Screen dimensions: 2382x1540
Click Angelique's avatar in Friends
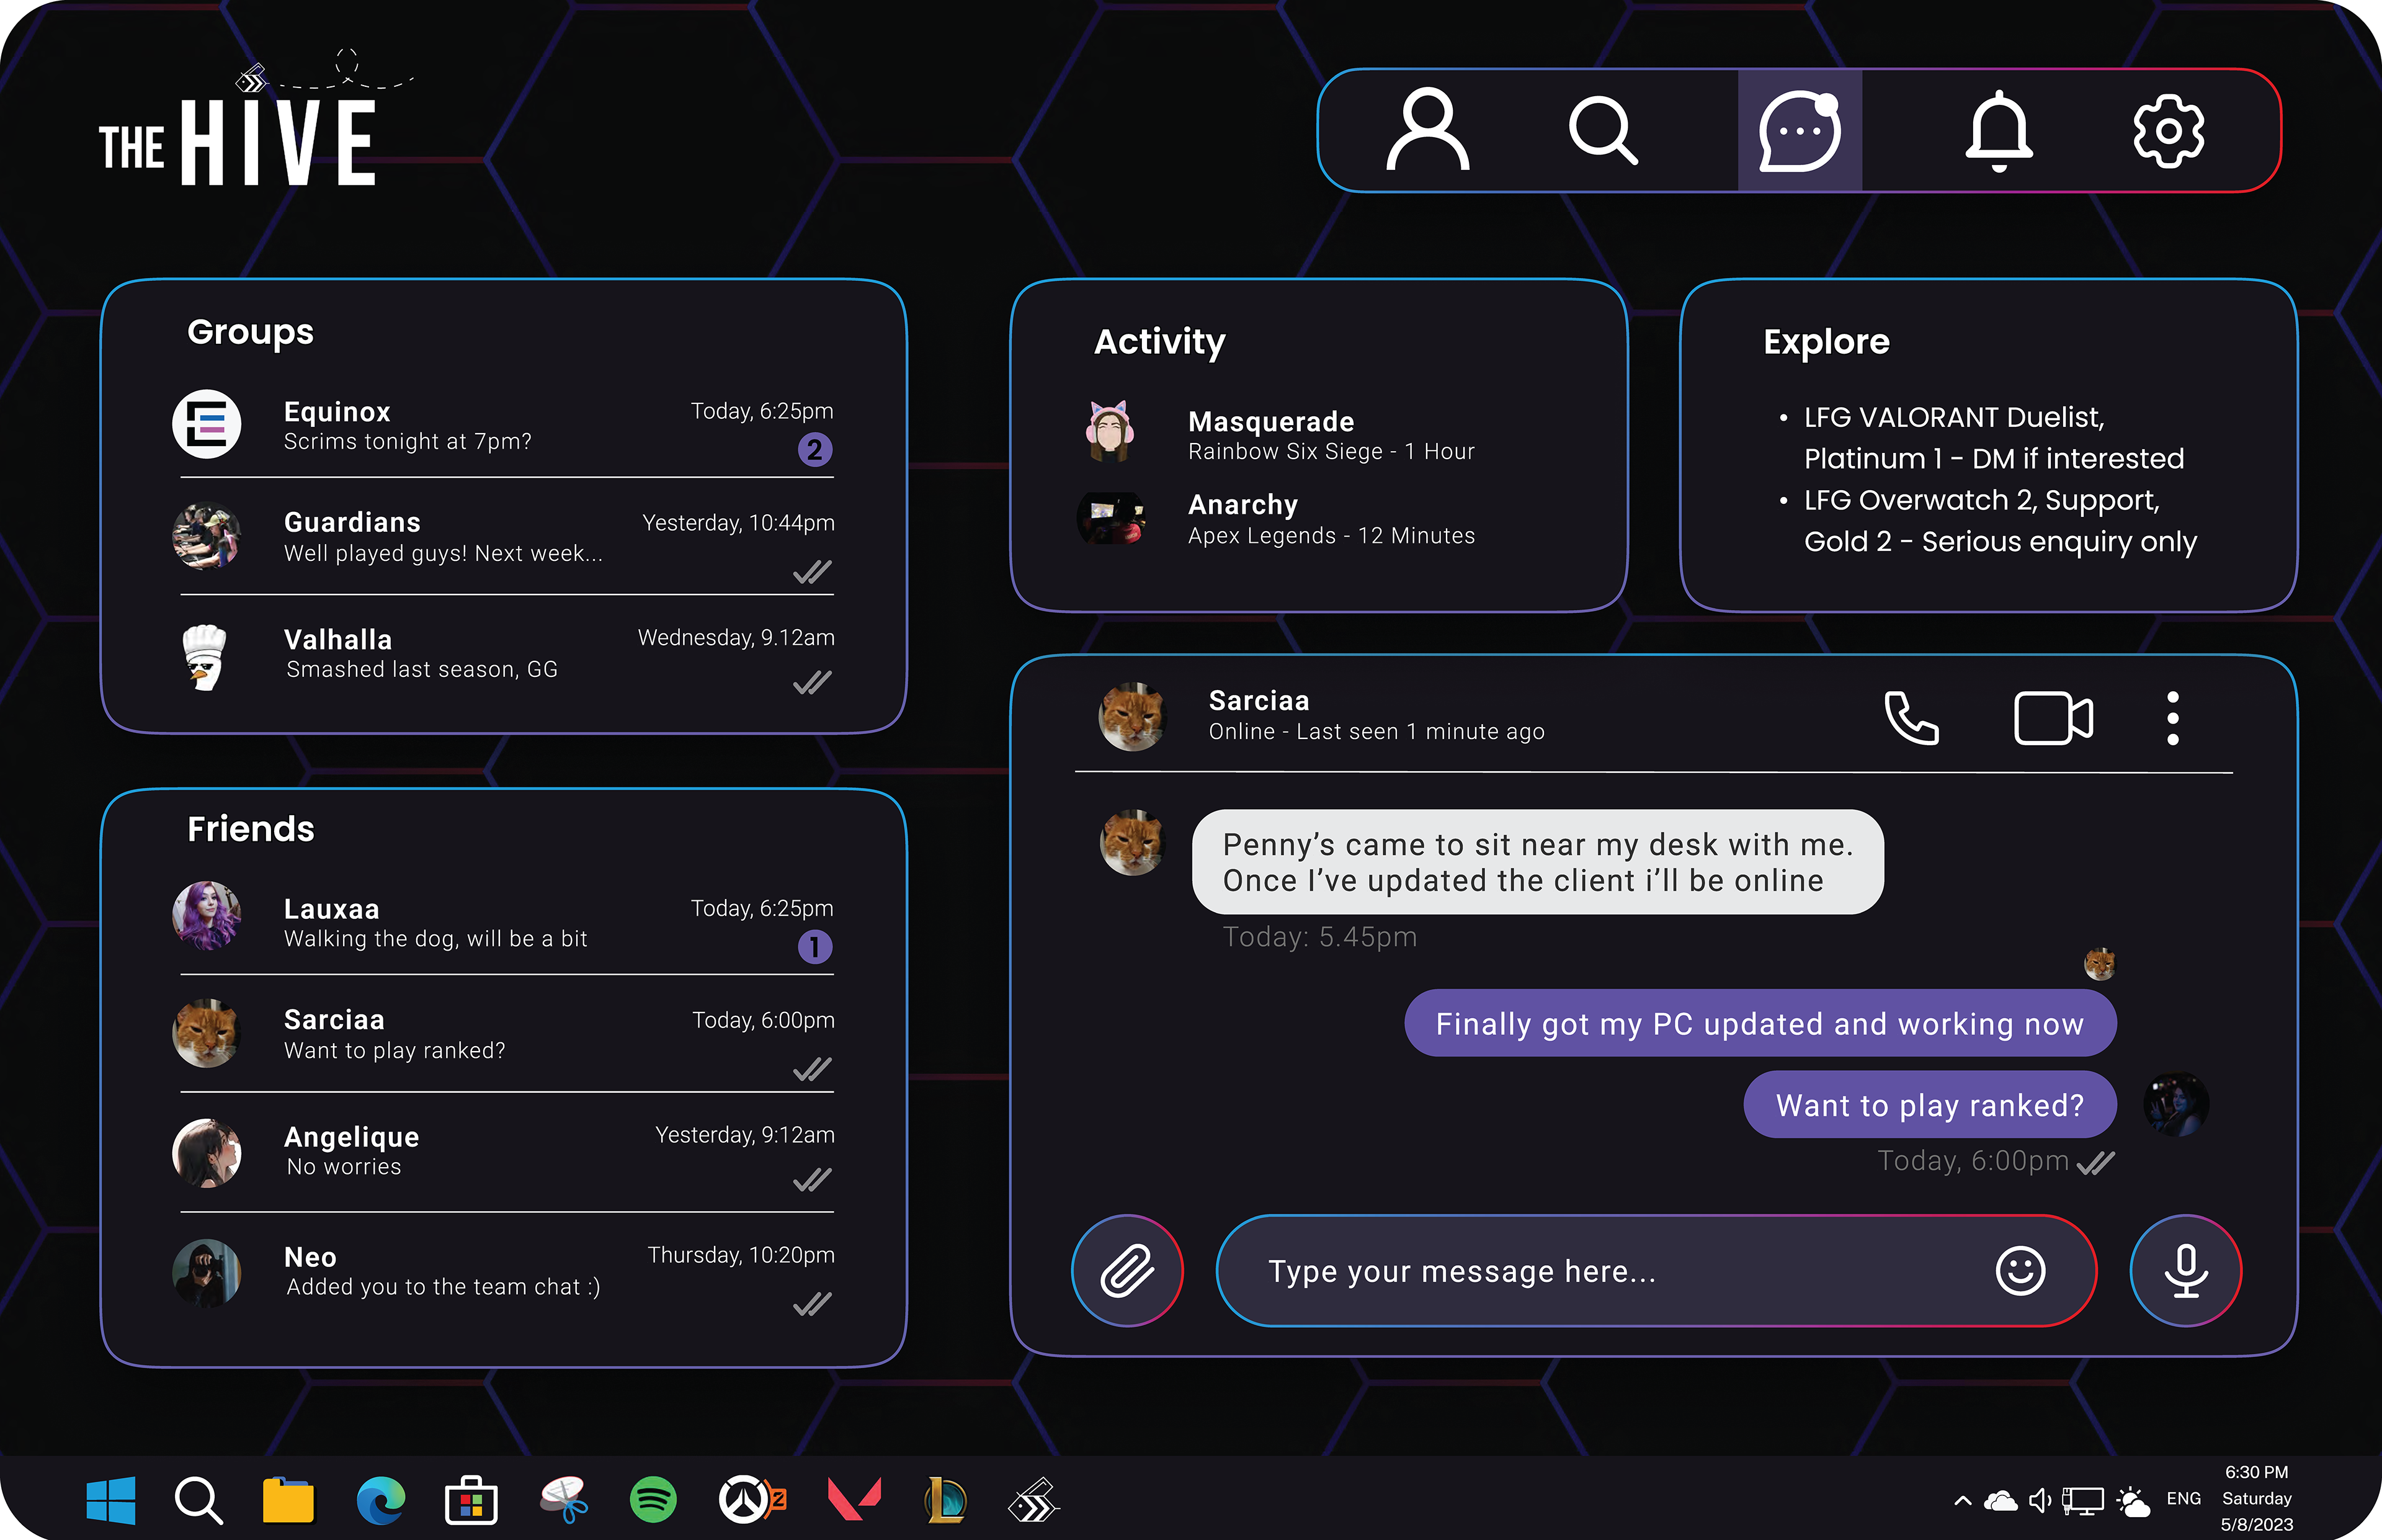207,1153
